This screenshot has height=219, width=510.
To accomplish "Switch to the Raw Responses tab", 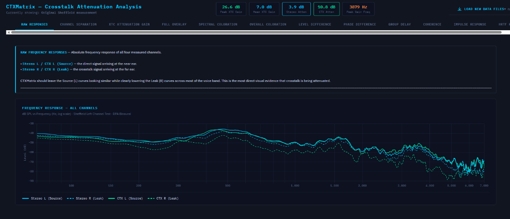I will [x=34, y=24].
